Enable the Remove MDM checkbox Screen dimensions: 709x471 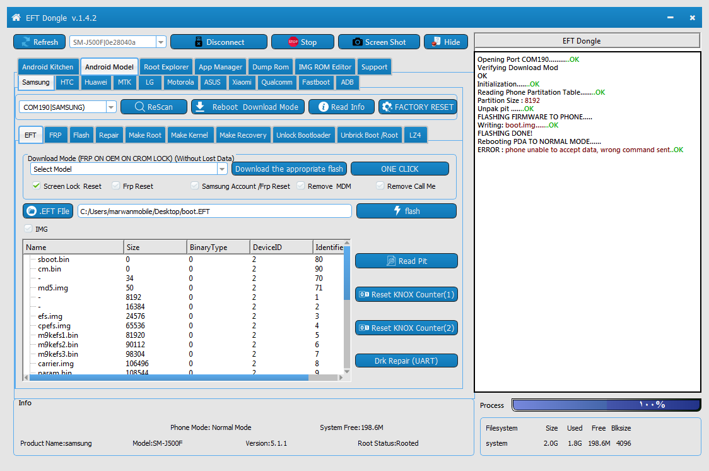301,186
